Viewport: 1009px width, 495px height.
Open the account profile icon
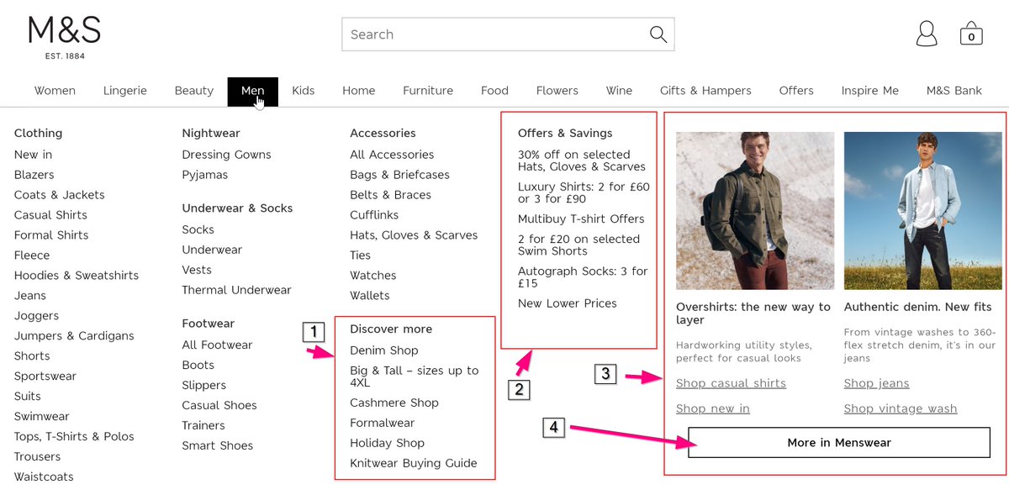927,34
